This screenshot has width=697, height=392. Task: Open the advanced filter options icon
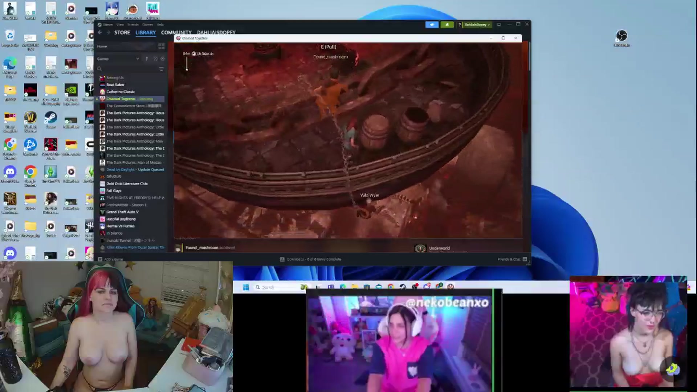click(x=162, y=69)
